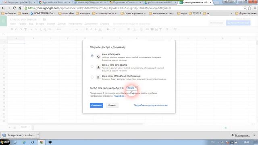Close the downloads bar
The image size is (258, 145).
coord(254,135)
